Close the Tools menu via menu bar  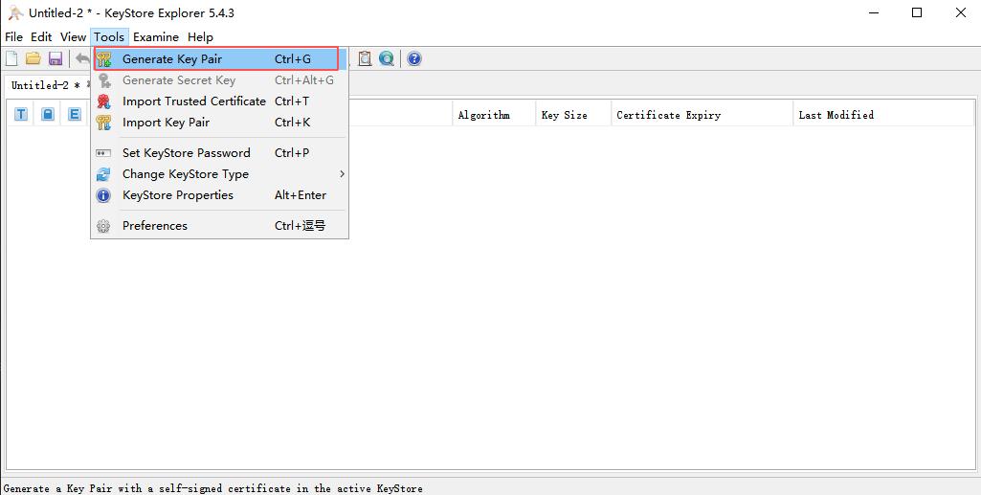pyautogui.click(x=109, y=37)
